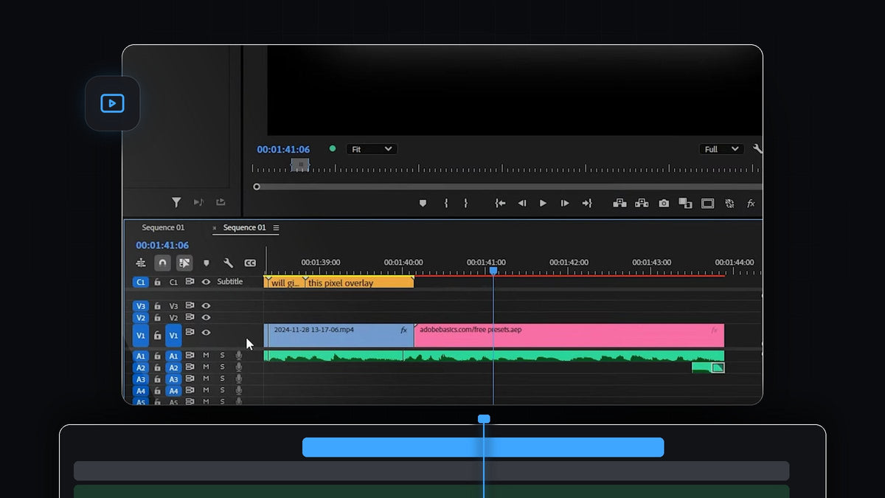
Task: Toggle sync lock on track V3
Action: [190, 305]
